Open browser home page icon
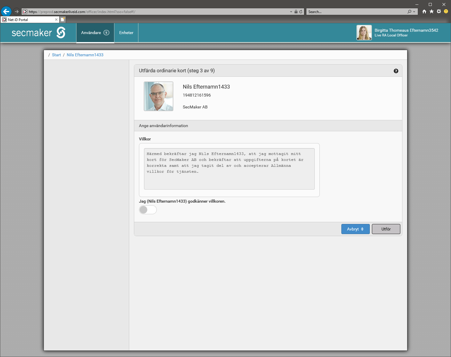 [424, 12]
